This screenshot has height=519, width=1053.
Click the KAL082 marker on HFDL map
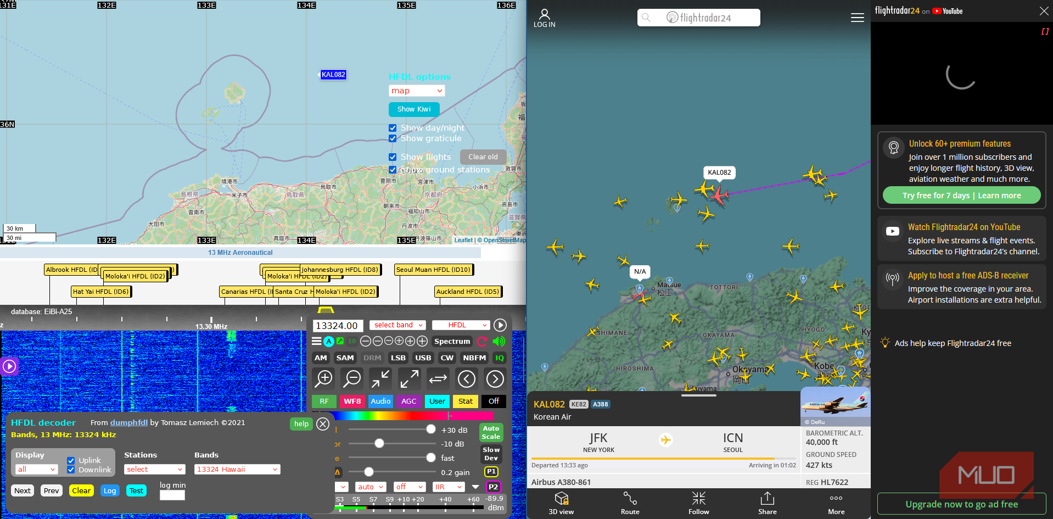click(x=333, y=75)
